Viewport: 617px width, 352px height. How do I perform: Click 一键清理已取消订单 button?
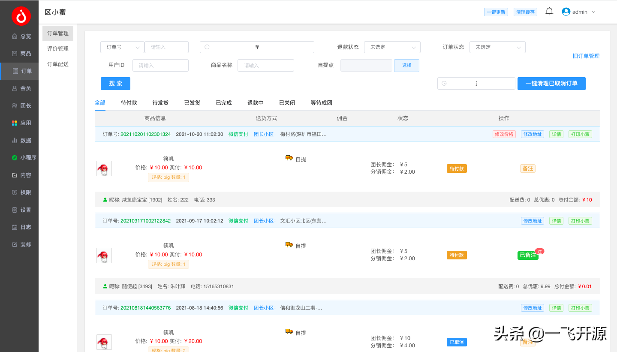coord(551,84)
